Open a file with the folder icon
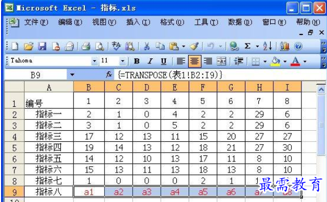This screenshot has width=327, height=202. (x=28, y=46)
